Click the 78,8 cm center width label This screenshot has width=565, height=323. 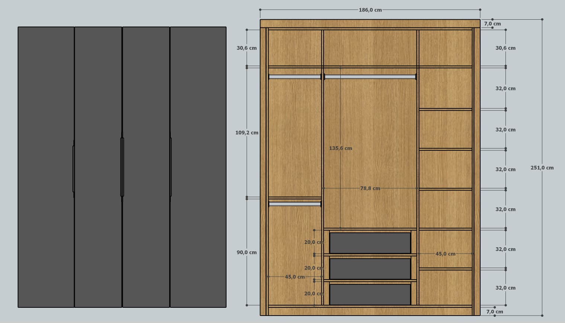point(370,188)
